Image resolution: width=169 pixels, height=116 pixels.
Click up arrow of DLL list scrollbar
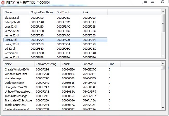click(163, 11)
